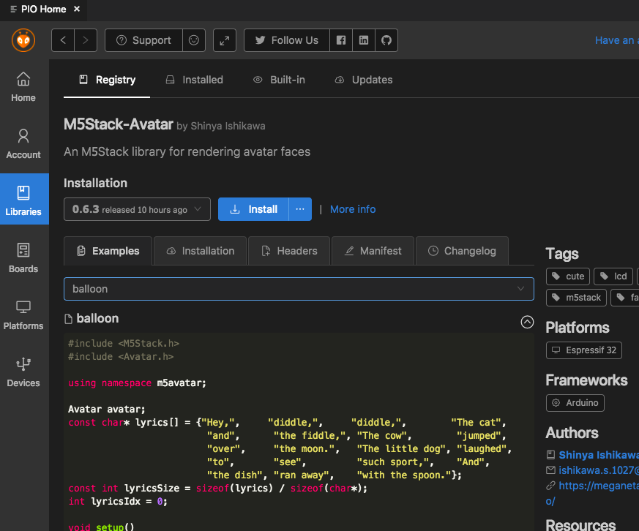Go back with the left arrow button
The image size is (639, 531).
pos(63,40)
